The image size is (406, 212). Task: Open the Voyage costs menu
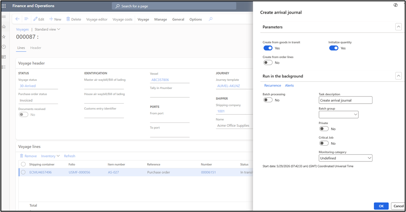pos(122,19)
